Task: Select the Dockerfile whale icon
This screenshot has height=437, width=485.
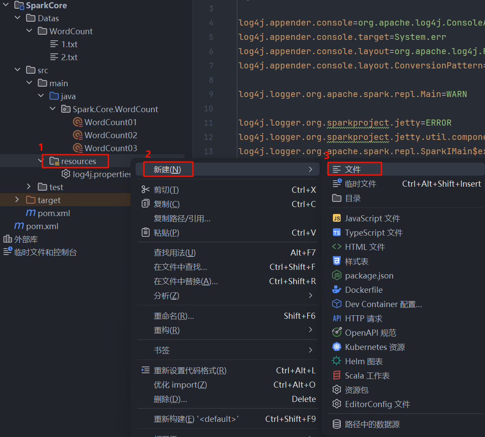Action: tap(337, 290)
